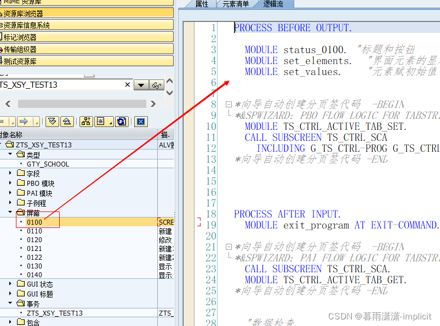The image size is (440, 326).
Task: Expand the GUI 状态 folder node
Action: click(10, 284)
